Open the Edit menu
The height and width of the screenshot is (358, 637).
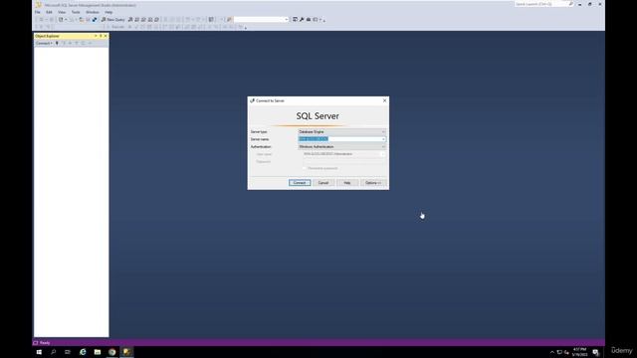[x=49, y=12]
